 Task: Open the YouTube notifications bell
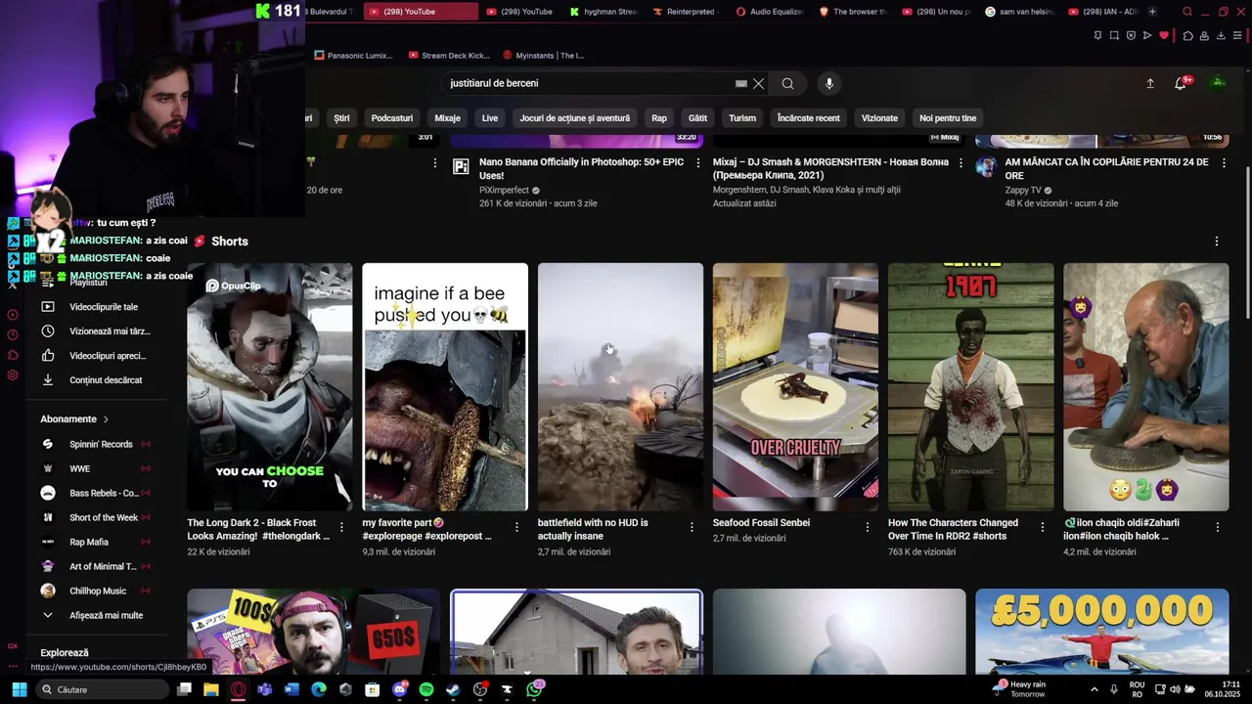(1181, 83)
